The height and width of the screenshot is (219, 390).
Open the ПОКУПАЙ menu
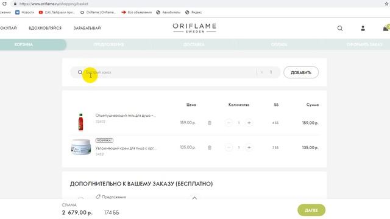(8, 28)
